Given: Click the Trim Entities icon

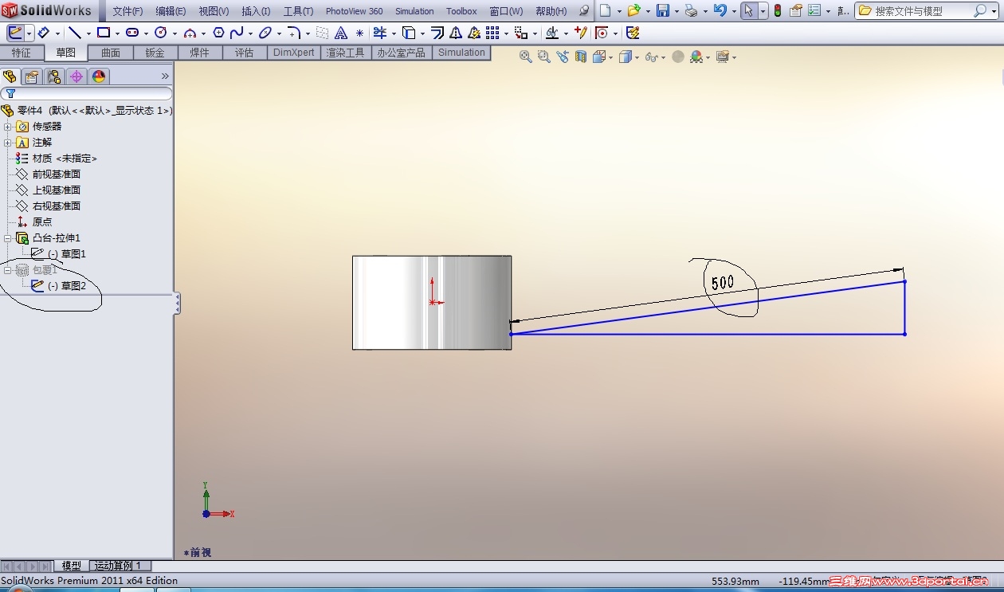Looking at the screenshot, I should point(380,33).
